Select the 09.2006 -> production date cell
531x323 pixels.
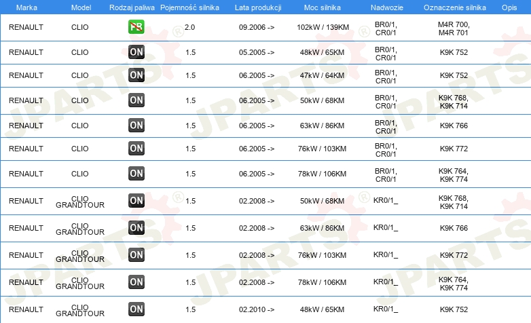[257, 27]
